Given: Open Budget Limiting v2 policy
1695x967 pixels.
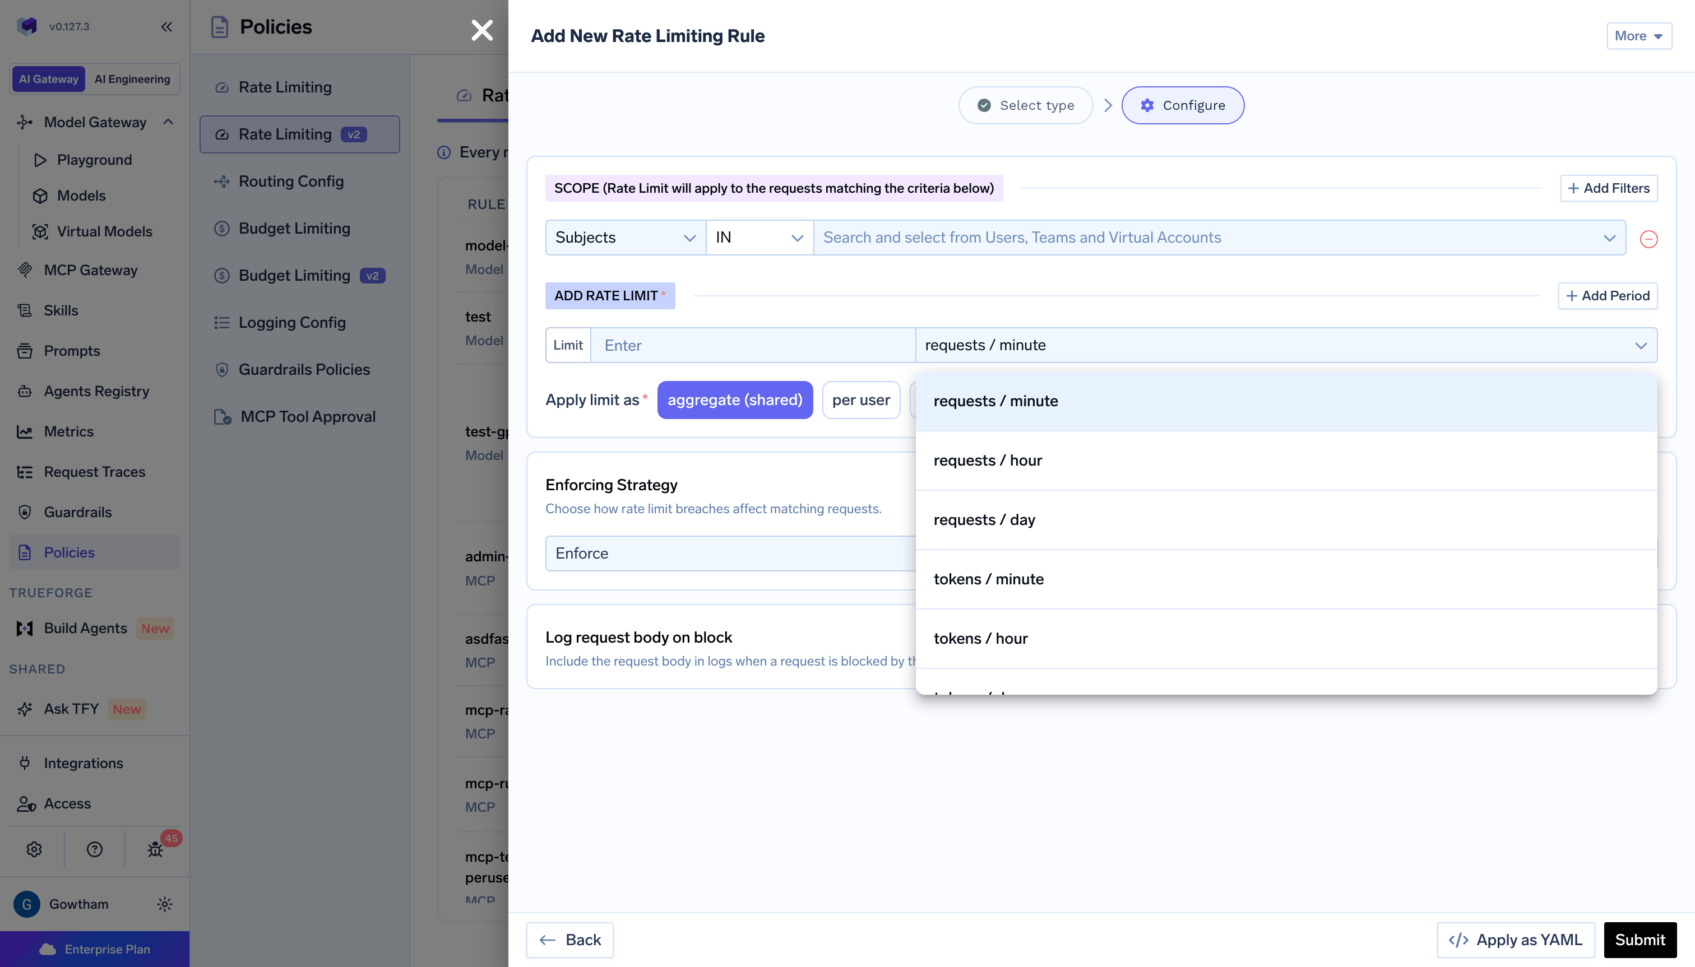Looking at the screenshot, I should [x=300, y=276].
